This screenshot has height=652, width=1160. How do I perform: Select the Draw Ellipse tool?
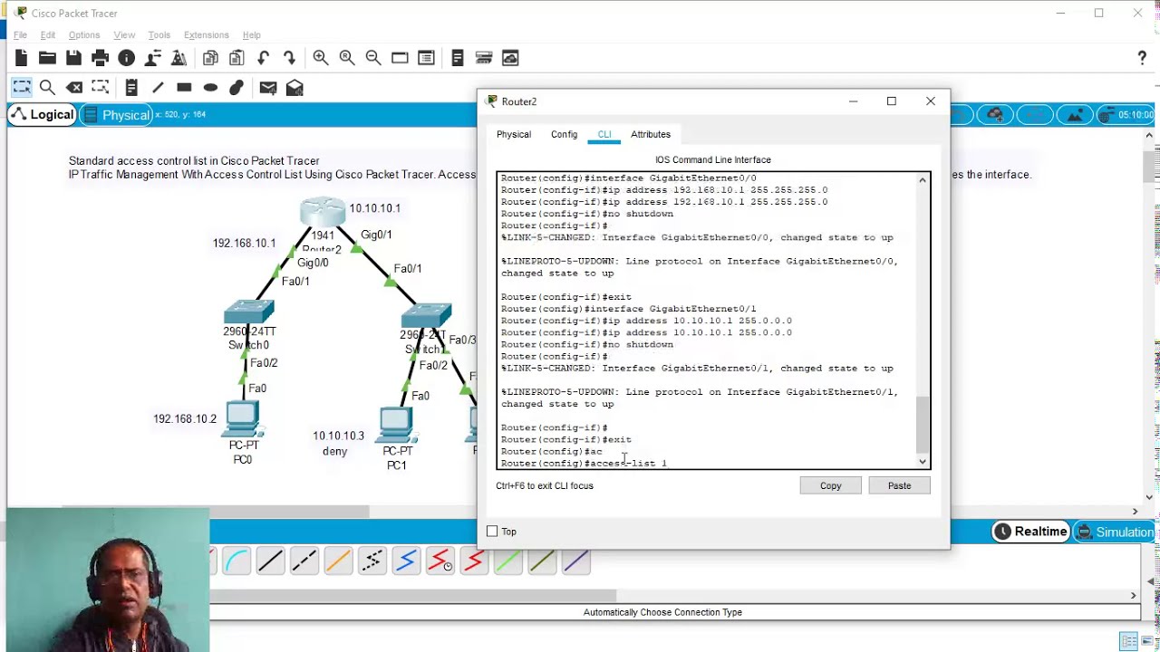point(210,88)
